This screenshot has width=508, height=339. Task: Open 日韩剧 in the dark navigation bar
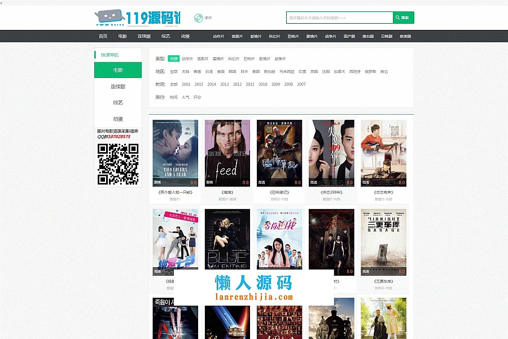[x=387, y=36]
